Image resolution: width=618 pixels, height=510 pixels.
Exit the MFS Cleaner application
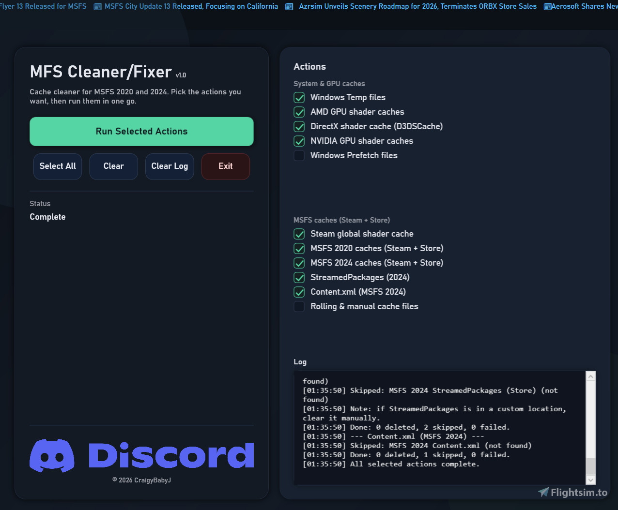click(225, 166)
